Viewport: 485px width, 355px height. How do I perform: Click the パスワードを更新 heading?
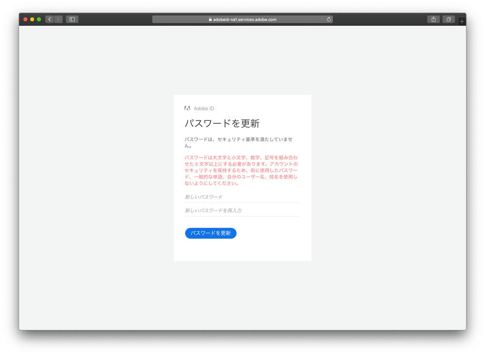(222, 123)
